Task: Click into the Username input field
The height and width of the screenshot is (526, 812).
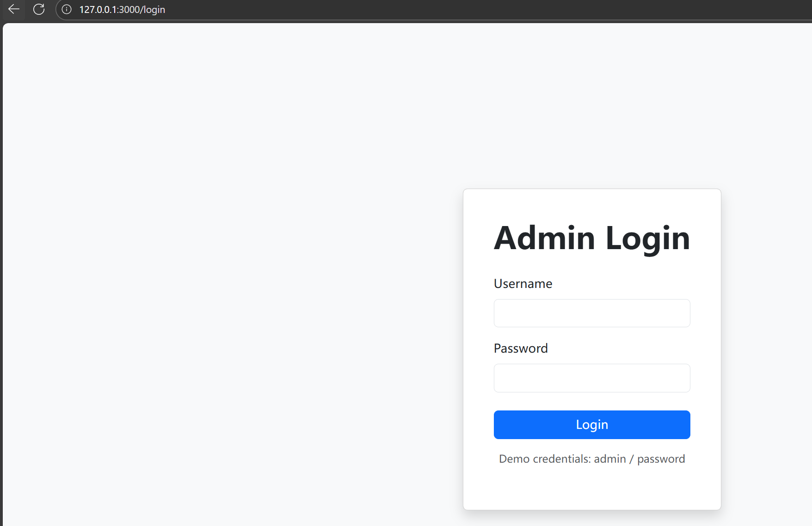Action: (x=591, y=313)
